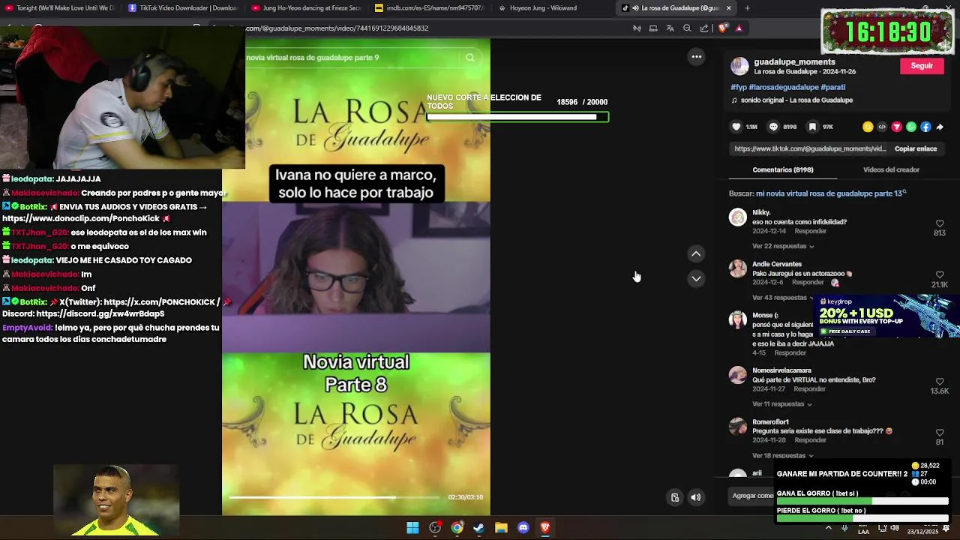
Task: Open Google Chrome from the taskbar
Action: click(x=457, y=528)
